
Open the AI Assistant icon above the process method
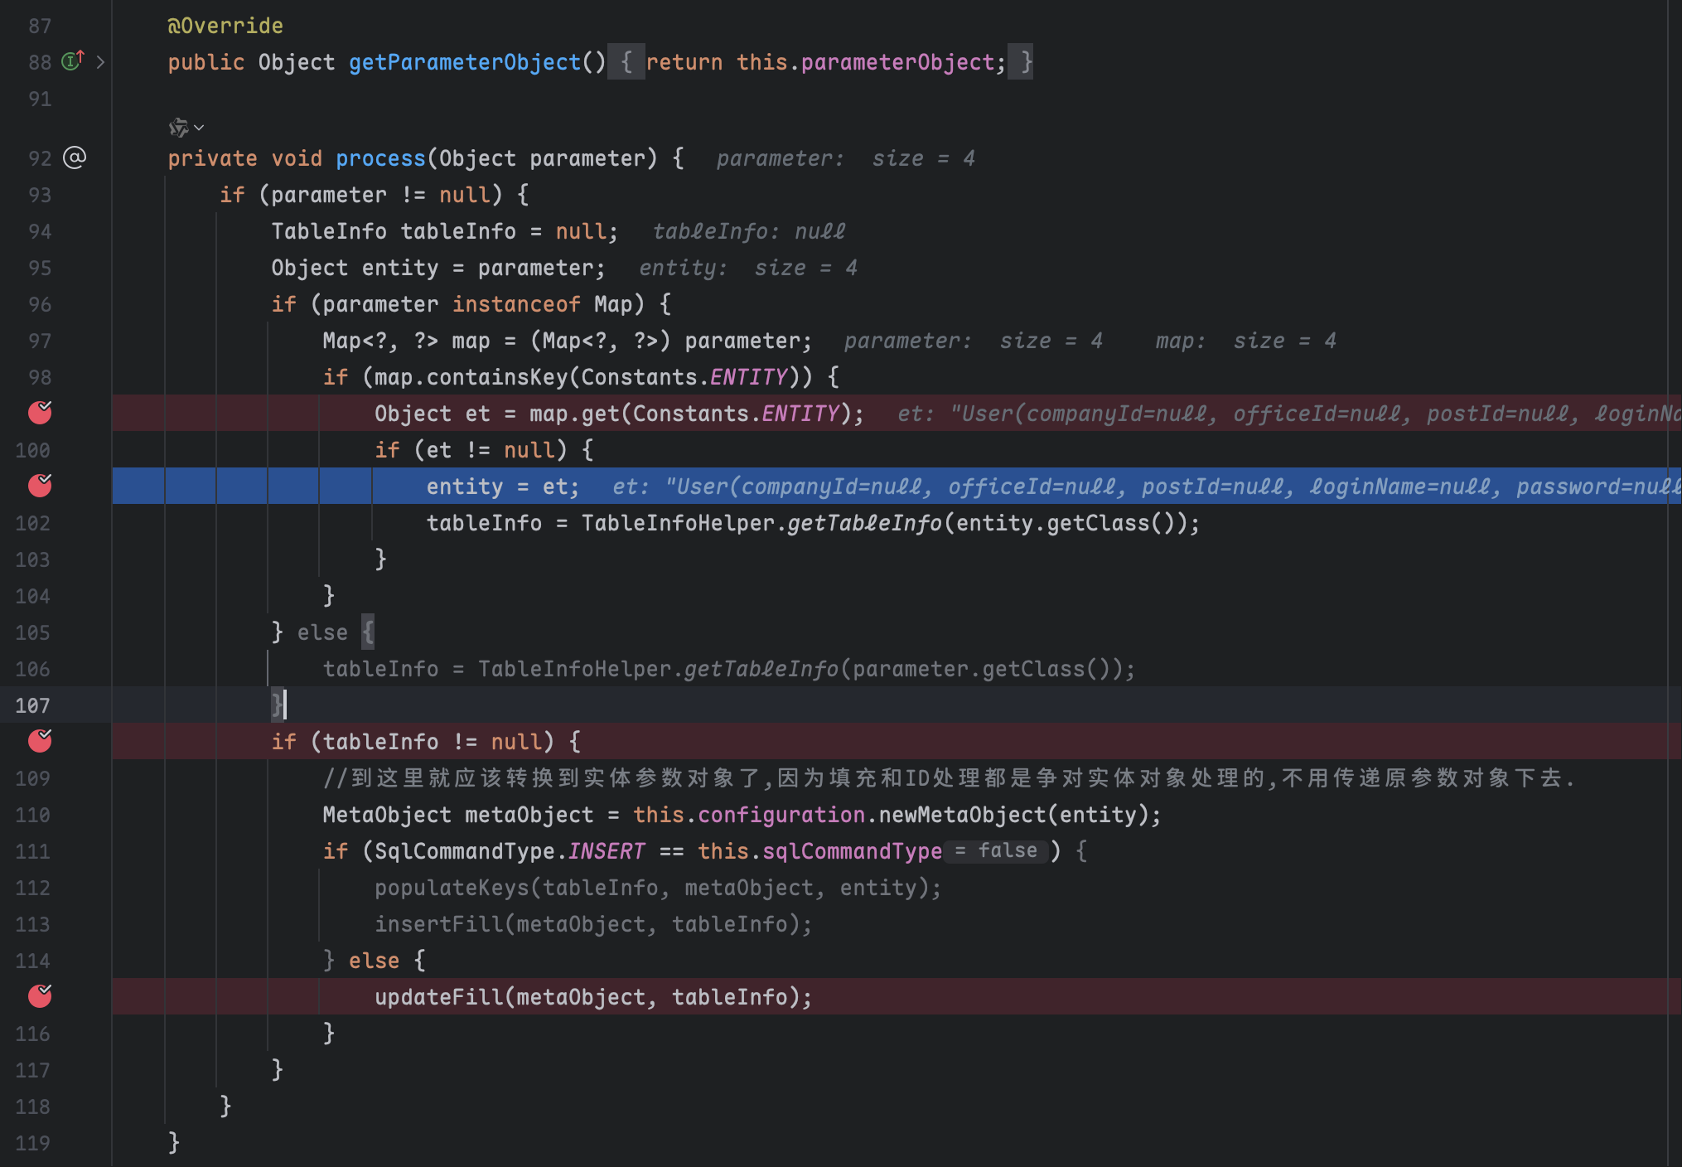tap(179, 128)
